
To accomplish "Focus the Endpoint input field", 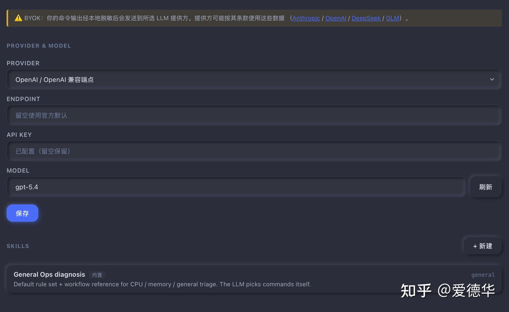I will pos(254,115).
